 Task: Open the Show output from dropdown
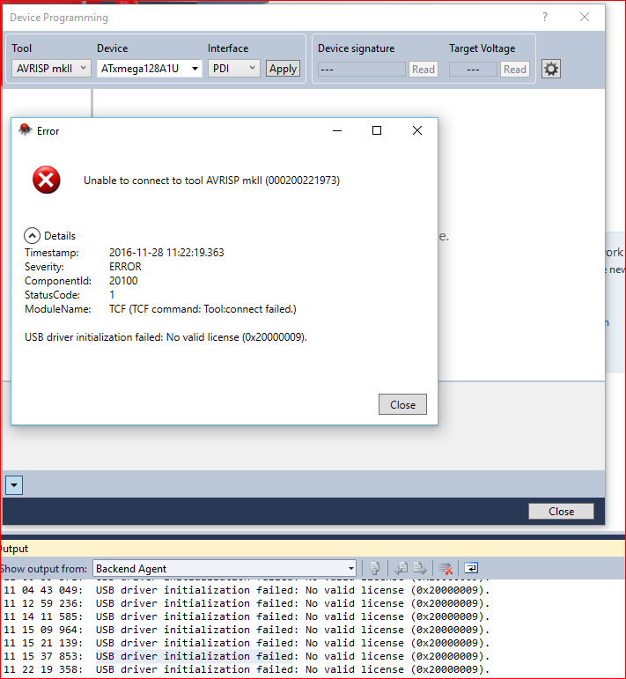point(225,568)
